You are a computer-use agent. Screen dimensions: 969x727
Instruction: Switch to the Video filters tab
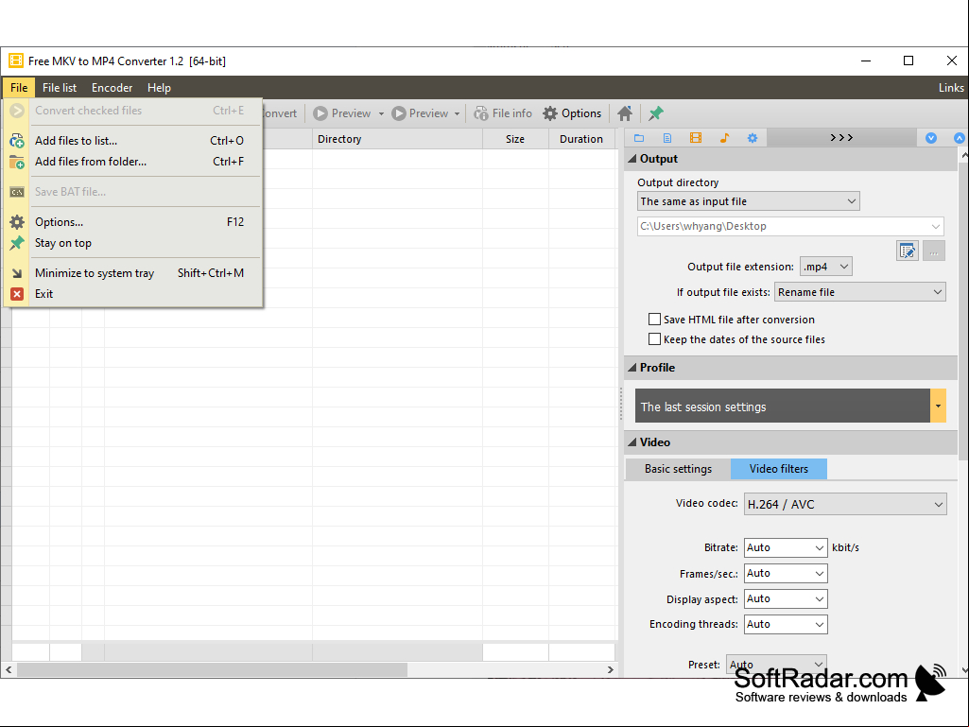[x=779, y=469]
